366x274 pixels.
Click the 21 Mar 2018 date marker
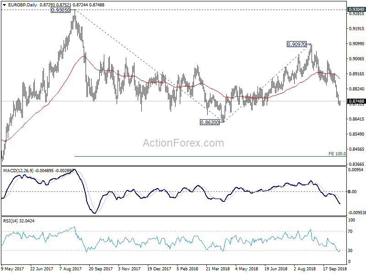218,269
